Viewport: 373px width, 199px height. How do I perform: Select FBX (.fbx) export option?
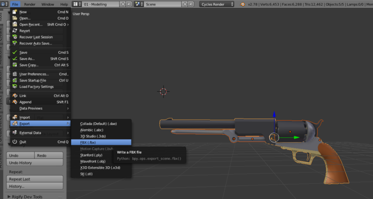point(101,142)
